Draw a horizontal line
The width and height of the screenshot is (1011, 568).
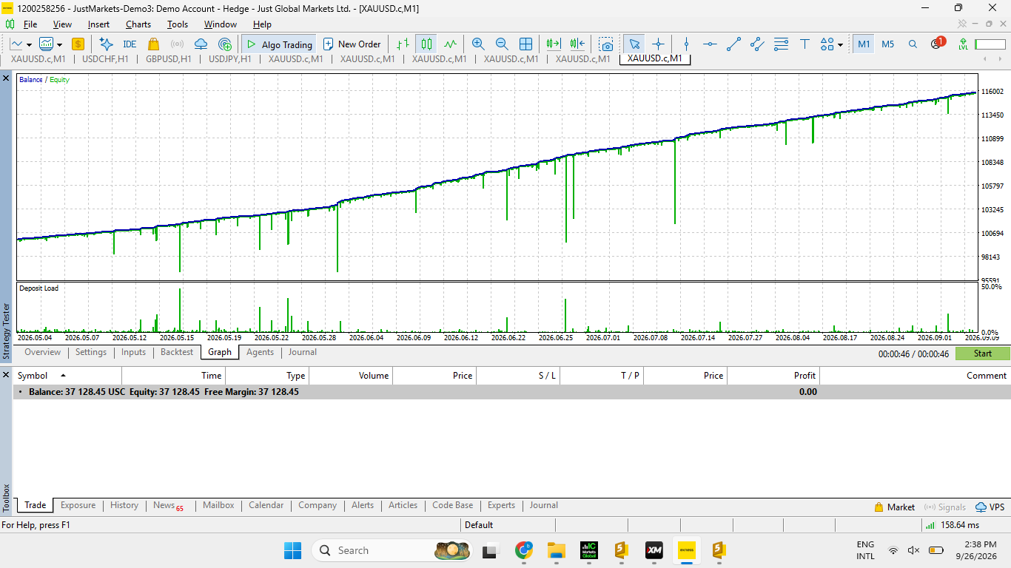(x=710, y=44)
